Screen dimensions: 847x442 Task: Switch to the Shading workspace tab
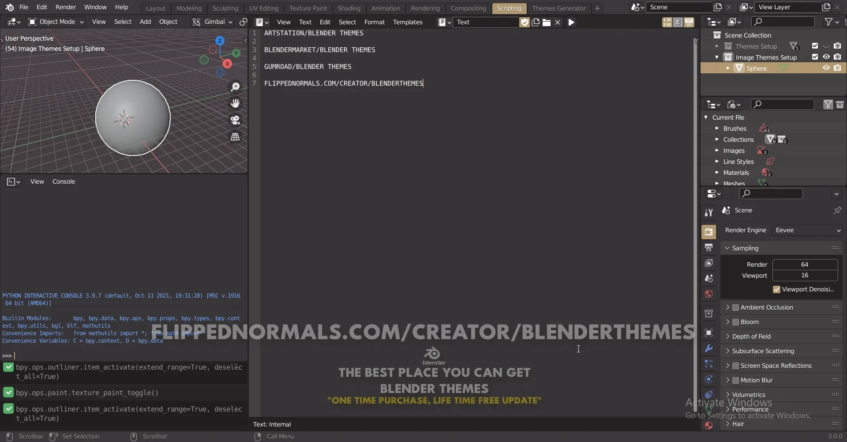point(349,8)
